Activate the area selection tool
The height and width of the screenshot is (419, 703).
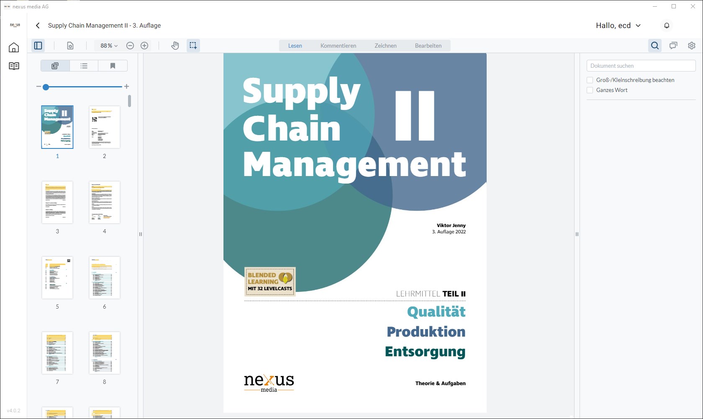[x=193, y=46]
